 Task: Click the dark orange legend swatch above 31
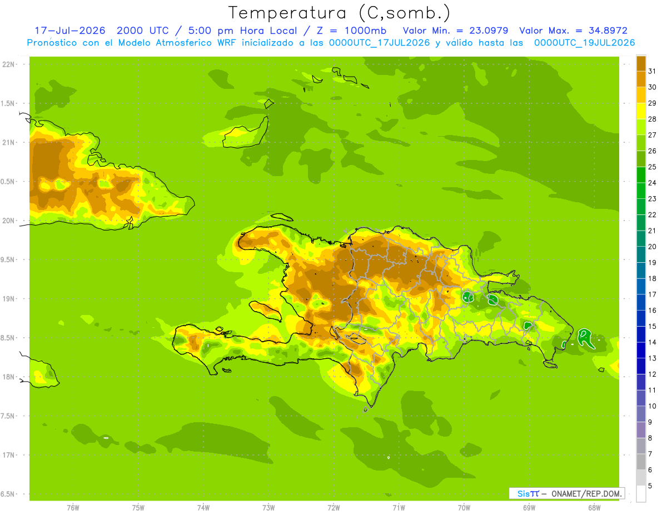coord(641,63)
